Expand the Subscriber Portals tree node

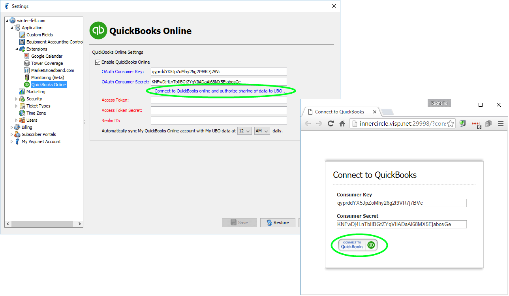(12, 134)
